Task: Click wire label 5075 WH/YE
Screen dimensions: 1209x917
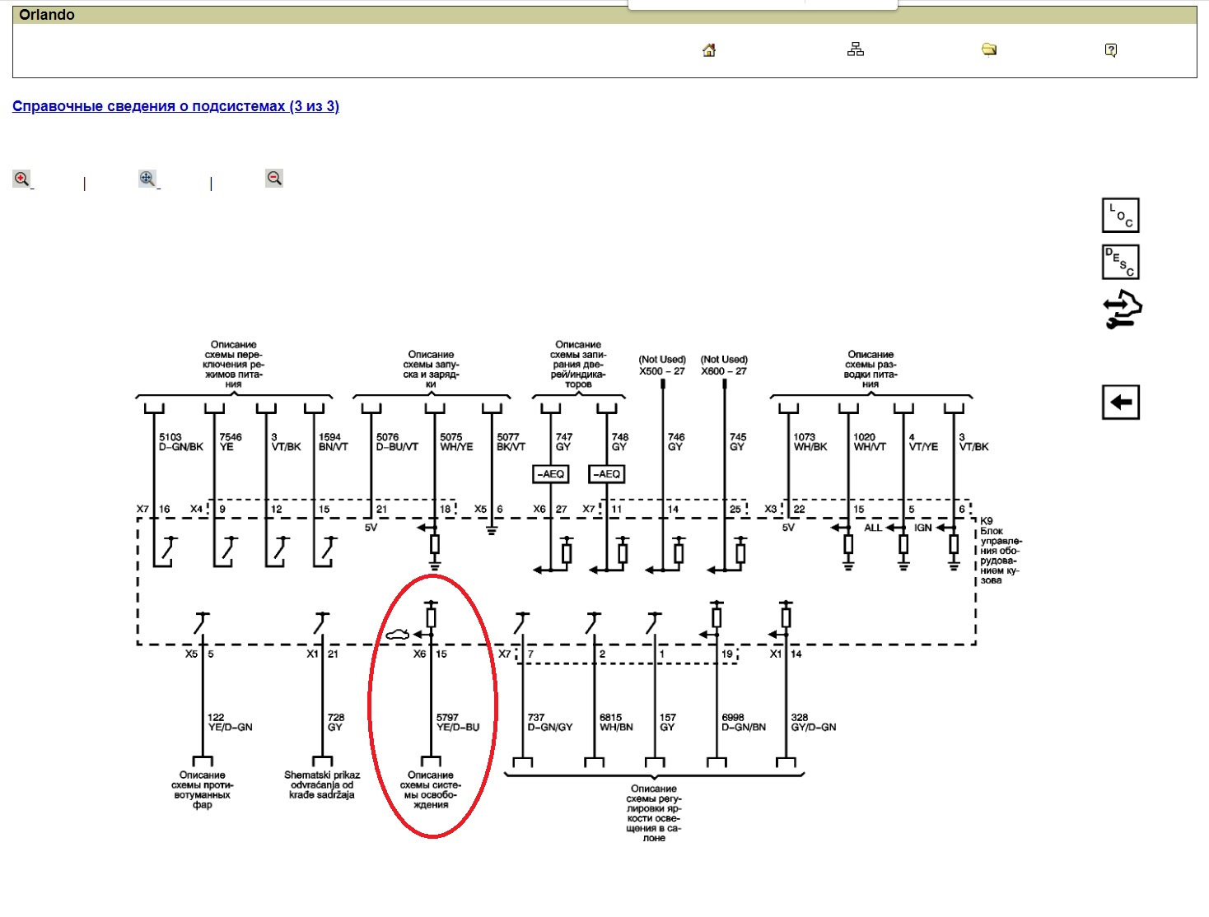Action: [456, 442]
